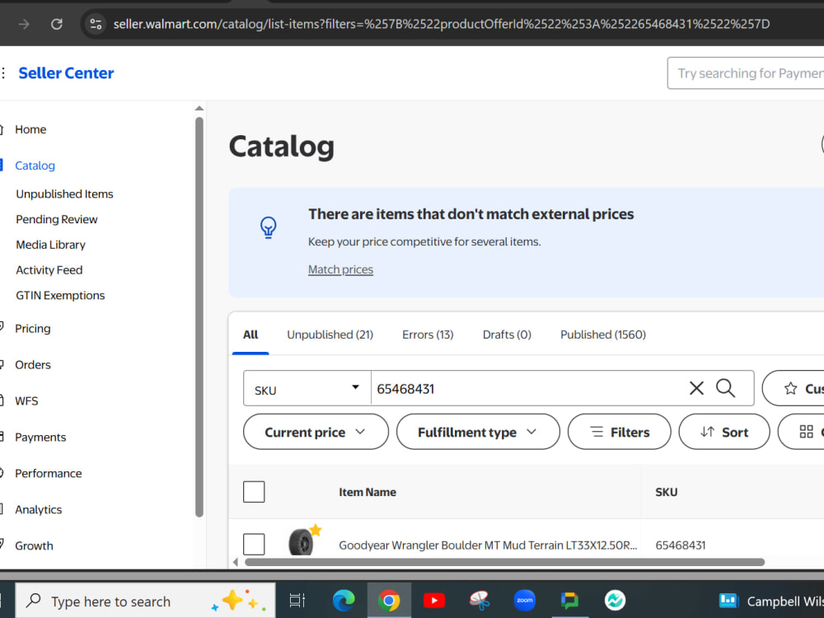This screenshot has height=618, width=824.
Task: Expand the Fulfillment type filter
Action: pyautogui.click(x=478, y=432)
